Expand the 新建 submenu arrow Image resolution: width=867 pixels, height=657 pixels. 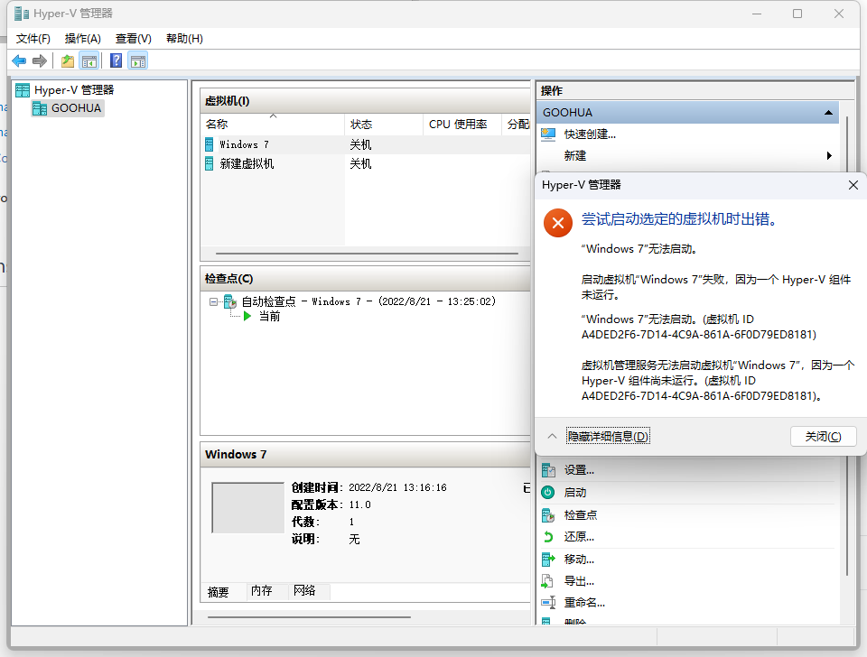point(829,156)
